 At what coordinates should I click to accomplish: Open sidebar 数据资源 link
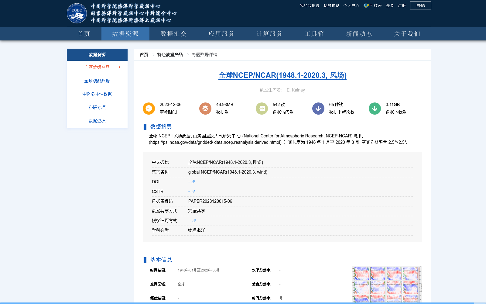(97, 121)
